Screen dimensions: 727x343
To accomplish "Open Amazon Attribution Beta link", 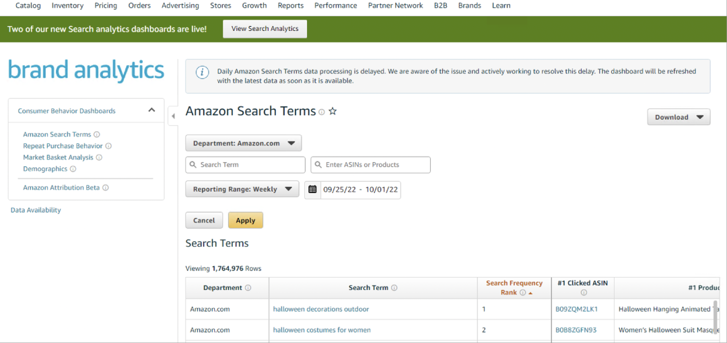I will coord(62,188).
